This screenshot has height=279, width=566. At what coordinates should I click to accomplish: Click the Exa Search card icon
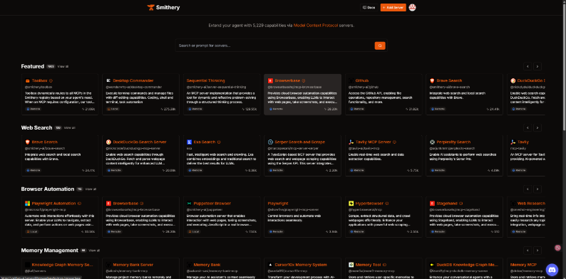tap(189, 142)
